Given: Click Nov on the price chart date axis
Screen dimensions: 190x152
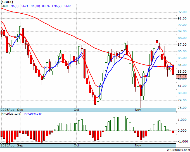Looking at the screenshot, I should [138, 110].
